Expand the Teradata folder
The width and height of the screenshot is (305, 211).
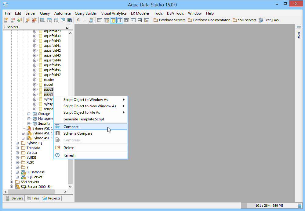click(x=17, y=148)
